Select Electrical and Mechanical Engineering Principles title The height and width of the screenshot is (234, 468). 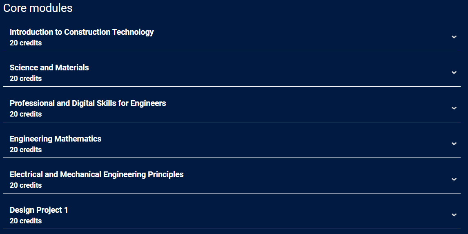click(96, 174)
